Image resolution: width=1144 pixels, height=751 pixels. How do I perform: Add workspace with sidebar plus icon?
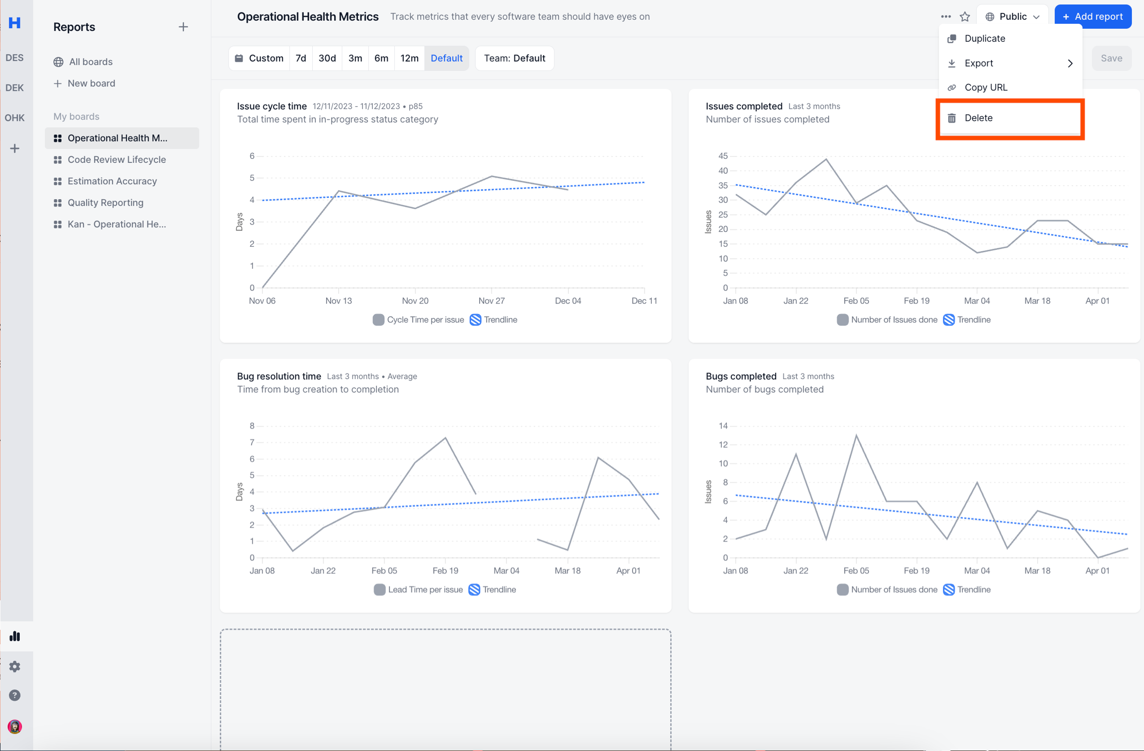point(15,148)
